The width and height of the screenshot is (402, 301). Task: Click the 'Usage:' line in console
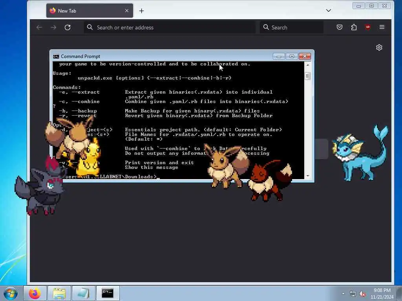[62, 73]
